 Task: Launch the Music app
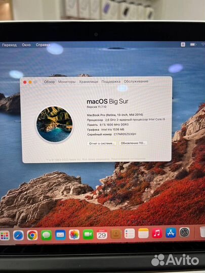[157, 233]
